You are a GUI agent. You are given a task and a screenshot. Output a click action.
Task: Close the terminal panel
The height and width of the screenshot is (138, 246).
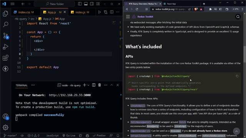(118, 85)
